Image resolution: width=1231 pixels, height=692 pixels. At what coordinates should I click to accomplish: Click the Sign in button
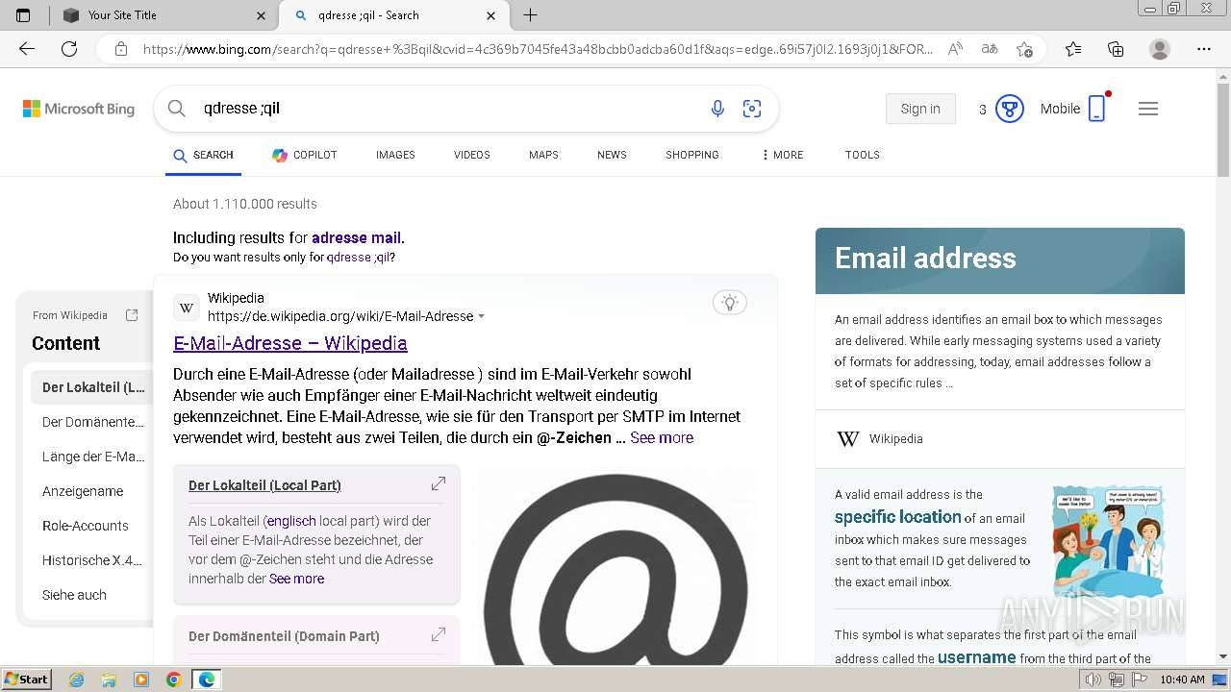(920, 109)
